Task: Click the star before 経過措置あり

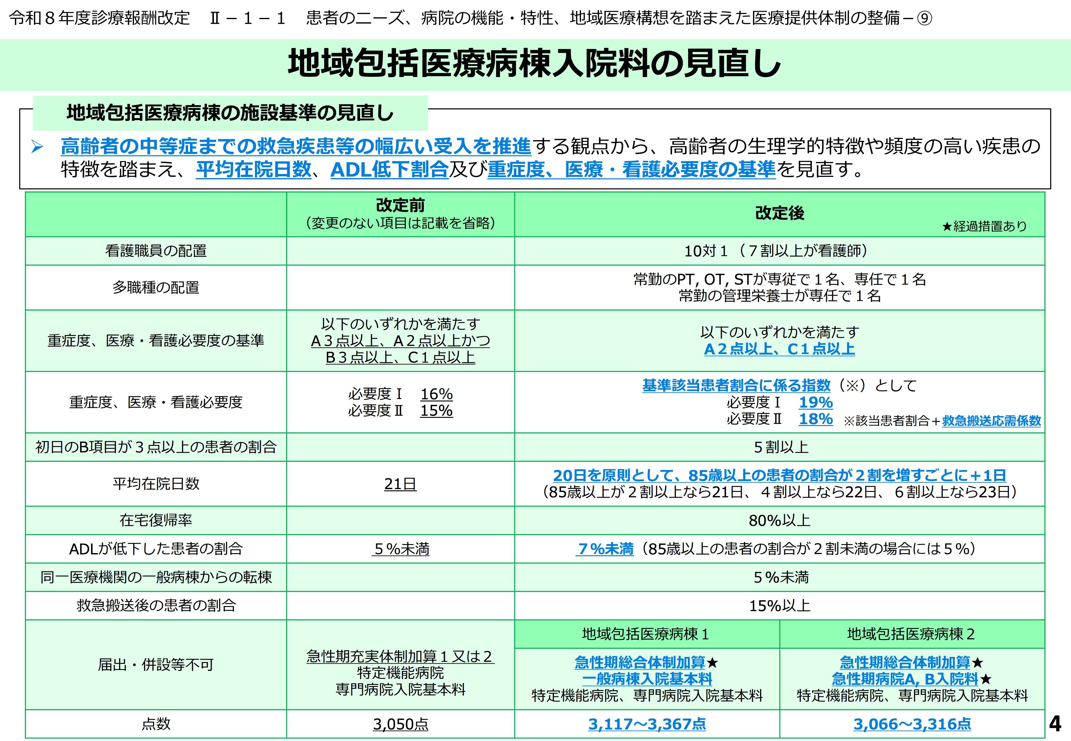Action: pos(947,227)
